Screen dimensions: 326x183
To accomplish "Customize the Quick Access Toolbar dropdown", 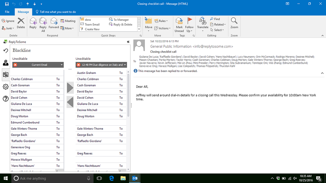I will coord(41,4).
